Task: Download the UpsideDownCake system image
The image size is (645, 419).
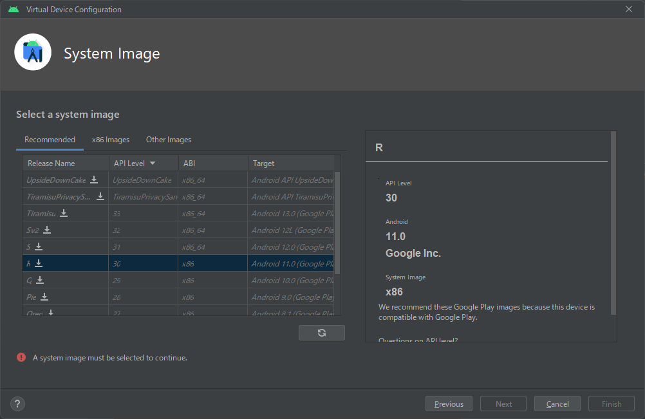Action: pos(94,180)
